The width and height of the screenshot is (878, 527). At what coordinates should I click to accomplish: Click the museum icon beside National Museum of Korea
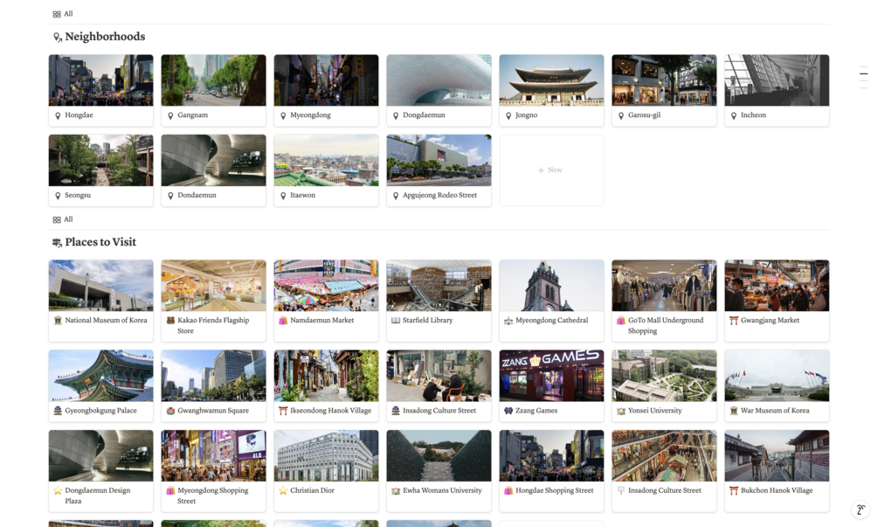(58, 321)
